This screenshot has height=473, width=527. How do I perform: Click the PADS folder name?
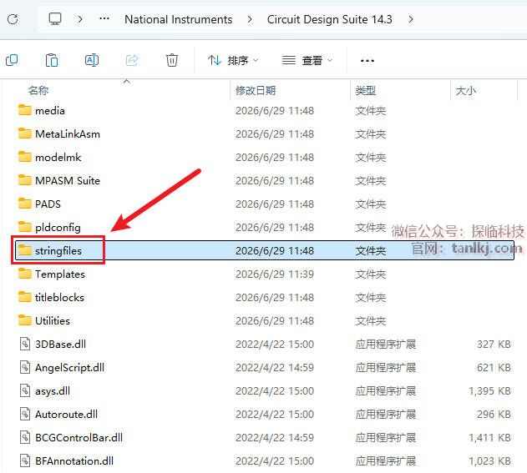(x=48, y=204)
